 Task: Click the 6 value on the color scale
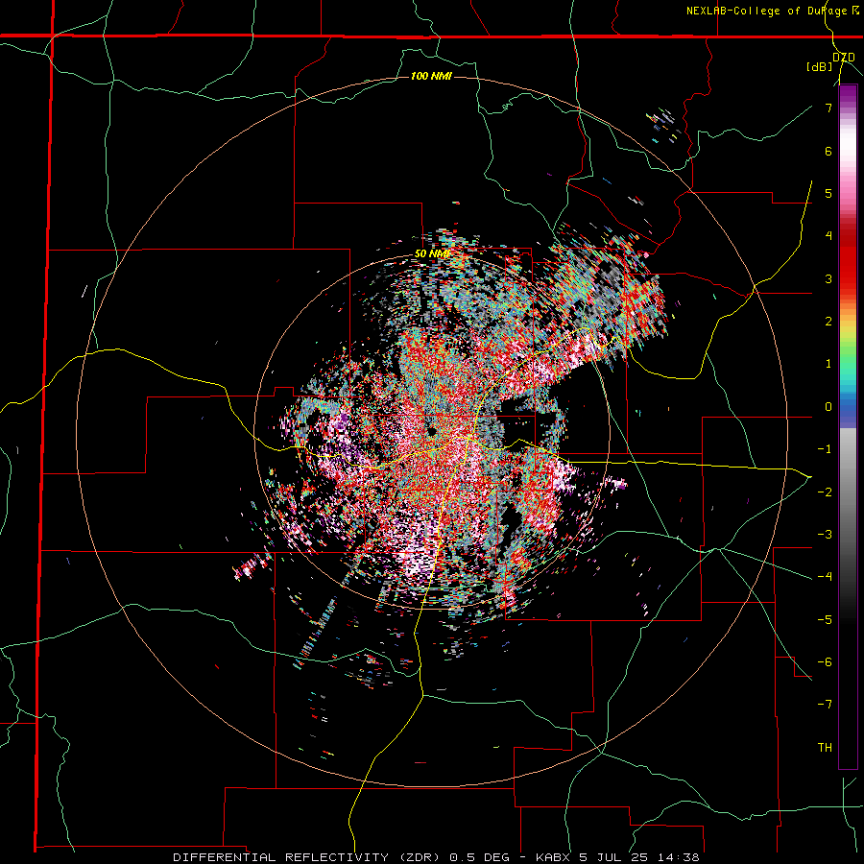[x=828, y=151]
